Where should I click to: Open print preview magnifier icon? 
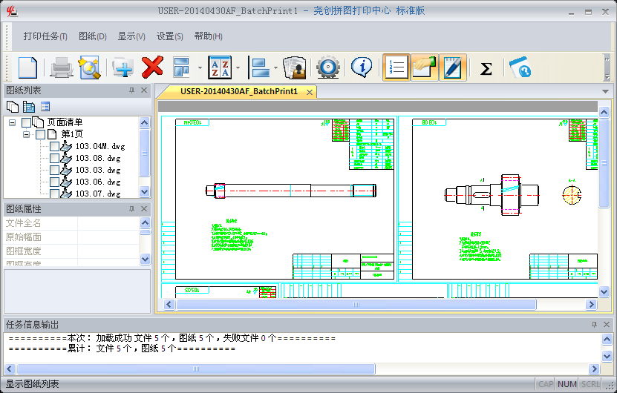click(x=90, y=67)
